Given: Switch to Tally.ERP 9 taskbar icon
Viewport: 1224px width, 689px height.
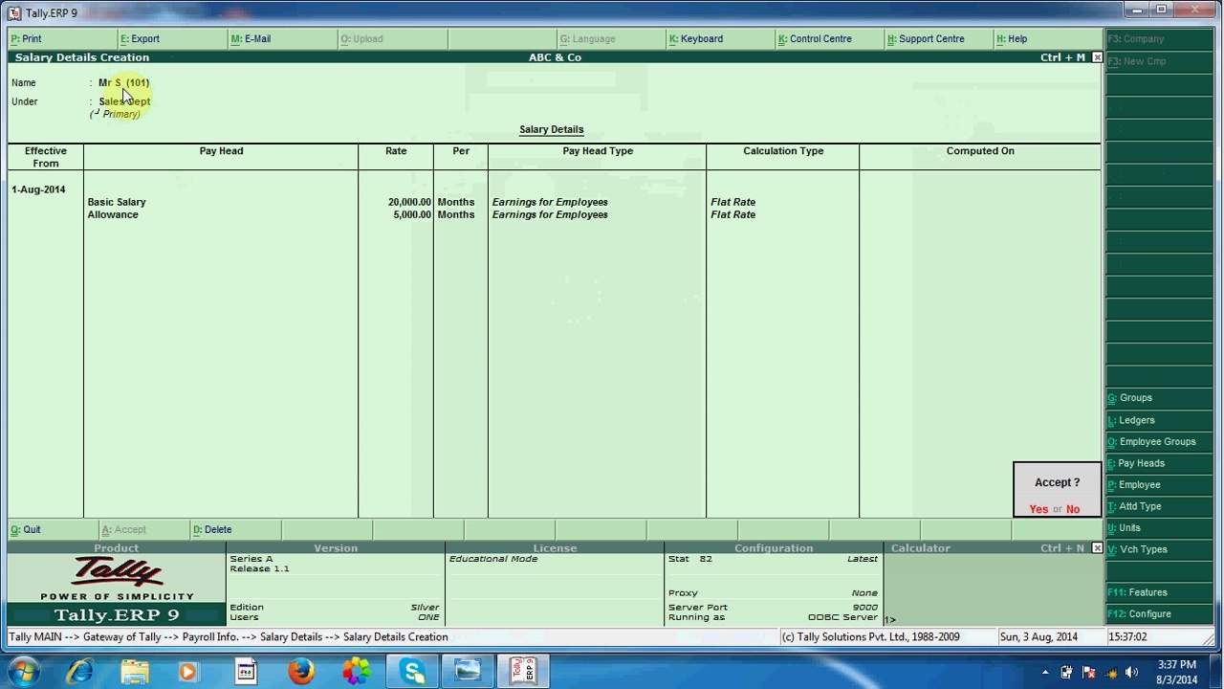Looking at the screenshot, I should tap(522, 672).
